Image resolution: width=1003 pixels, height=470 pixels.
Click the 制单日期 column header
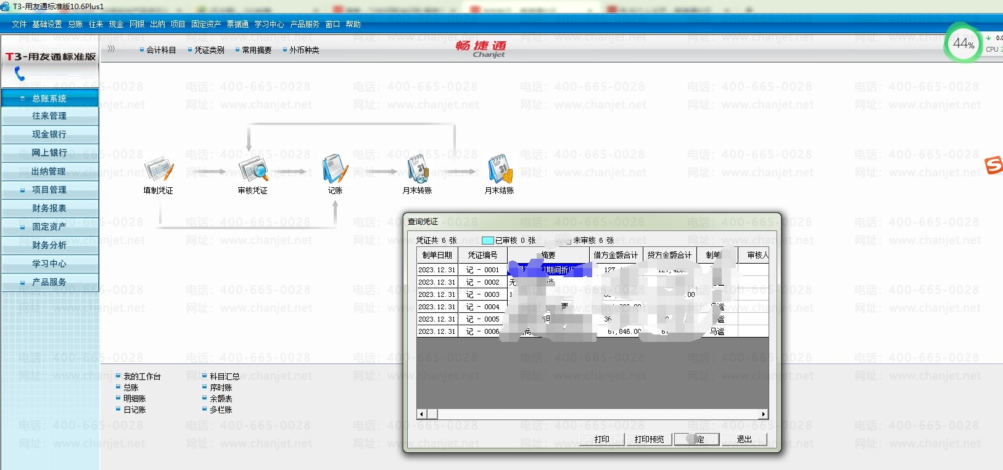(437, 255)
